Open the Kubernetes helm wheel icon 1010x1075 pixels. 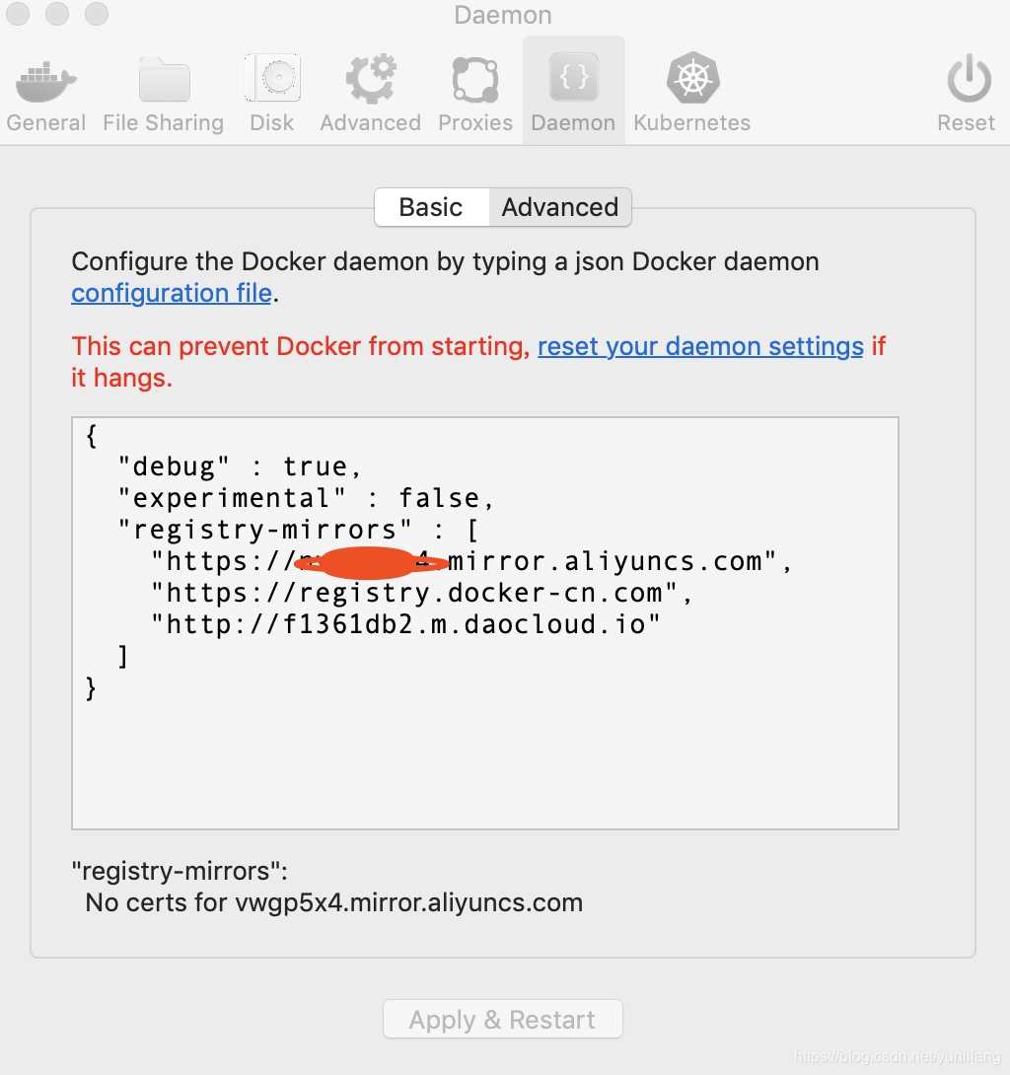[x=692, y=78]
